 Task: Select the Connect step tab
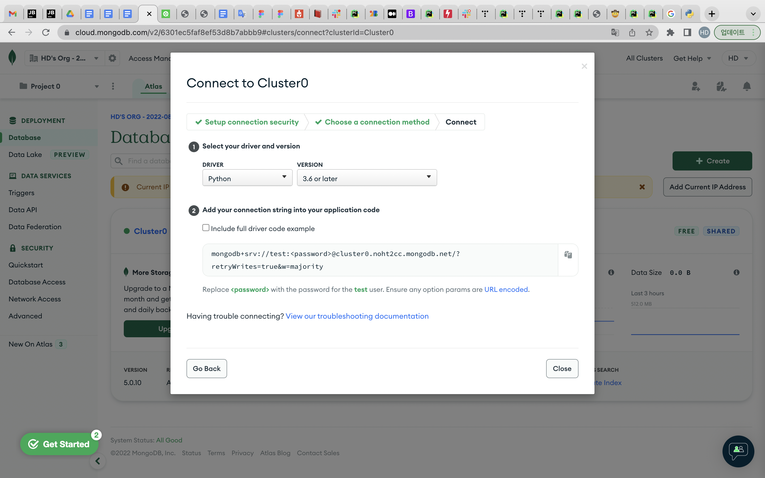461,122
